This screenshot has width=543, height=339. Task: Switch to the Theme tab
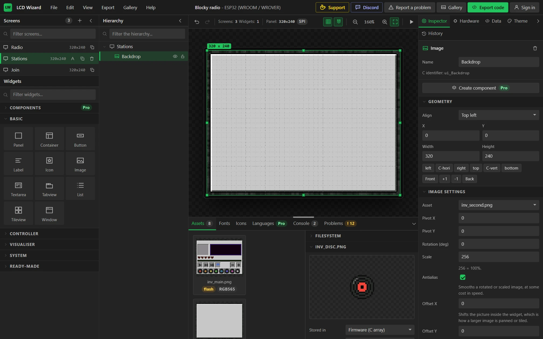[x=517, y=21]
